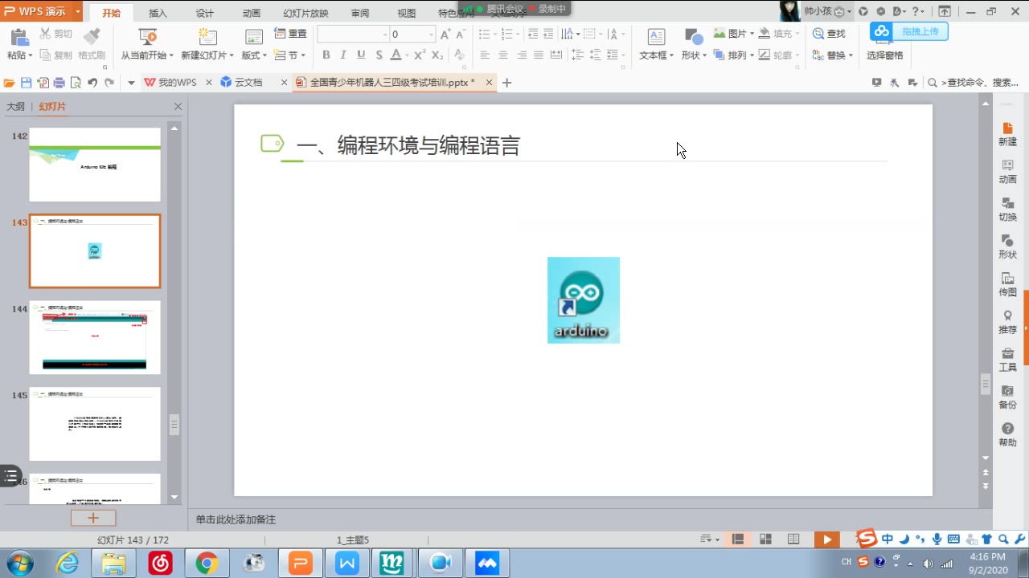Expand the New Slide (新建幻灯片) dropdown arrow
Viewport: 1029px width, 578px height.
click(232, 55)
